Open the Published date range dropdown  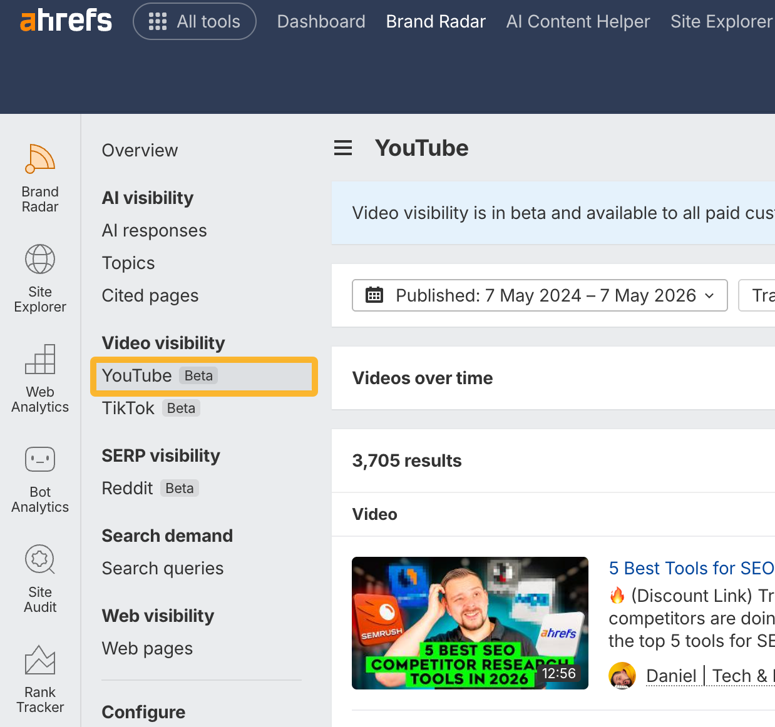(x=540, y=295)
